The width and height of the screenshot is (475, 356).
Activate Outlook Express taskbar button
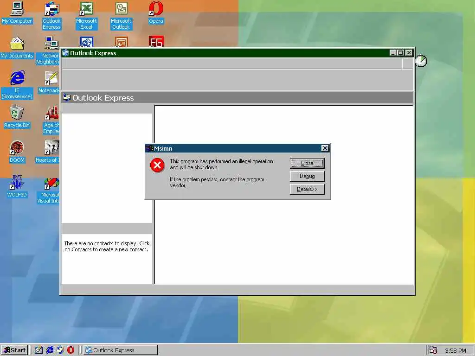(121, 350)
